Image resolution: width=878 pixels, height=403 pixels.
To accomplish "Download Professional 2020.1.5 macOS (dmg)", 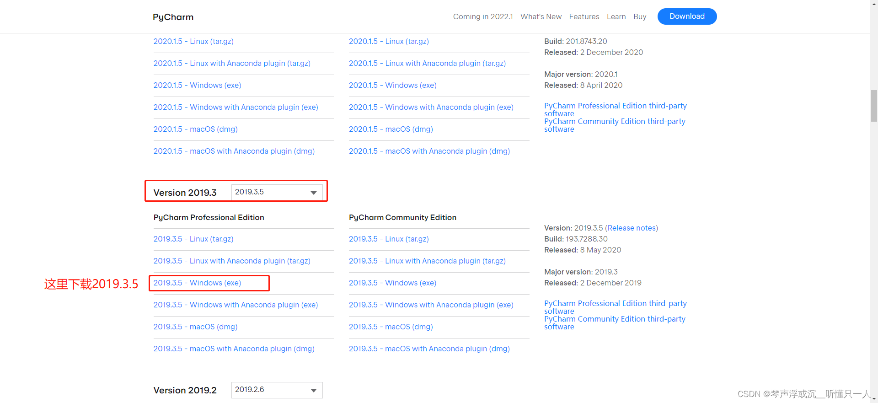I will (x=195, y=129).
